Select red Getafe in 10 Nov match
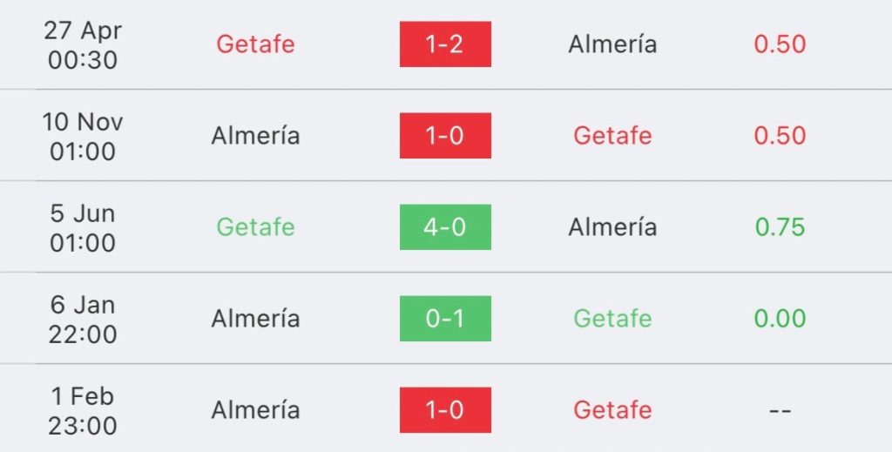 (612, 135)
